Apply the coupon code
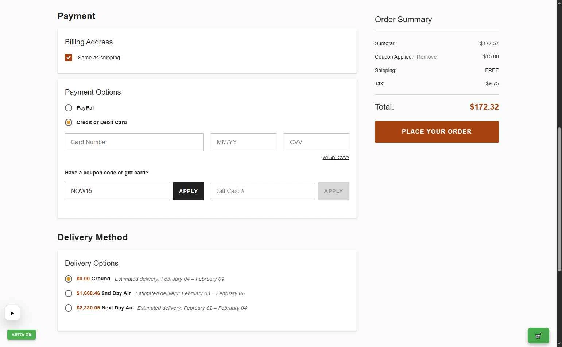This screenshot has width=562, height=347. [189, 191]
